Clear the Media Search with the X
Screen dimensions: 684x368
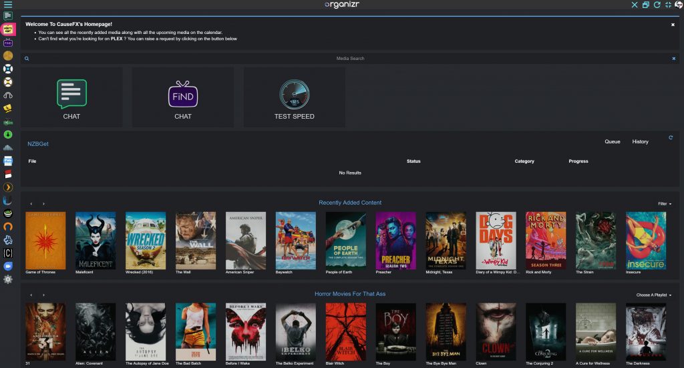coord(673,59)
